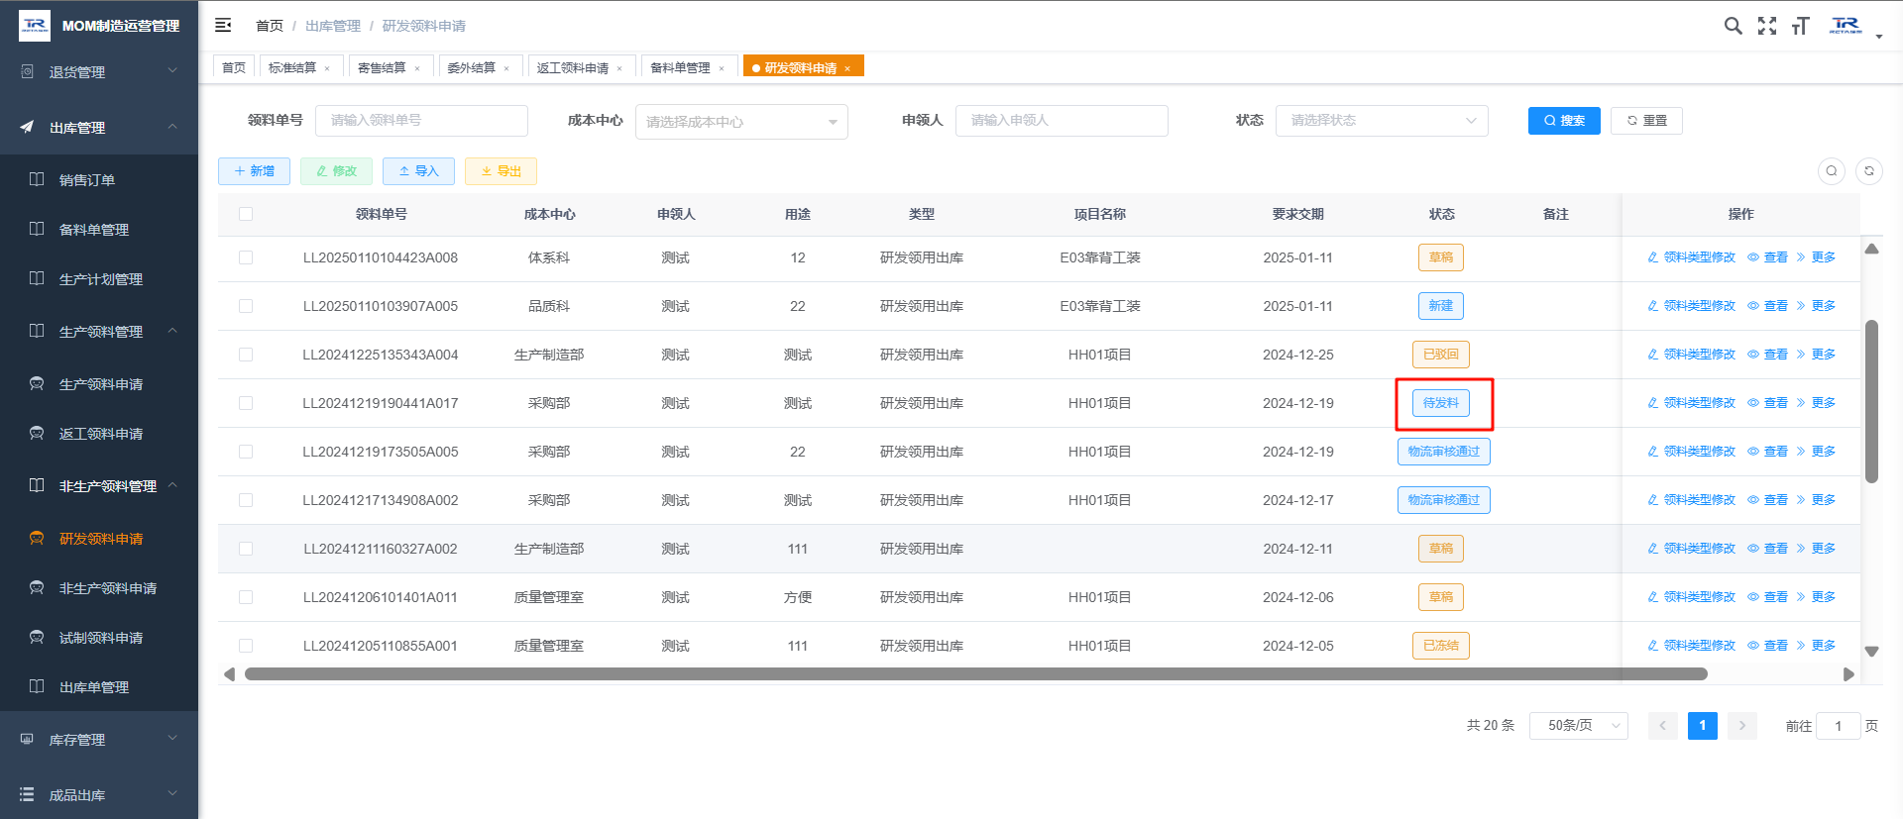
Task: Close the 委外结算 tab
Action: 506,68
